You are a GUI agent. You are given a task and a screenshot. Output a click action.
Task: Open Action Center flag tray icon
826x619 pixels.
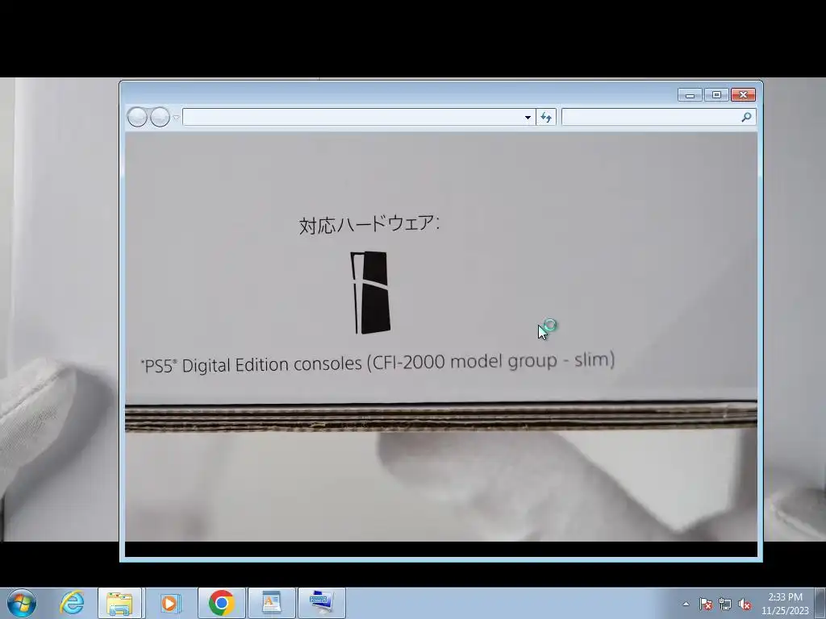(706, 604)
